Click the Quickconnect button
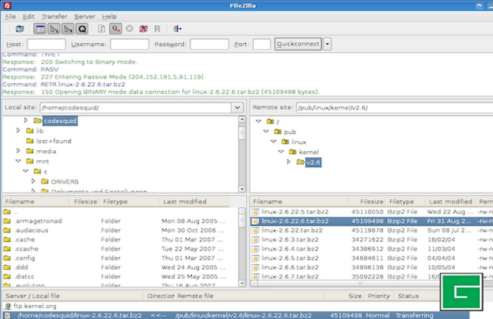The height and width of the screenshot is (319, 493). [297, 44]
